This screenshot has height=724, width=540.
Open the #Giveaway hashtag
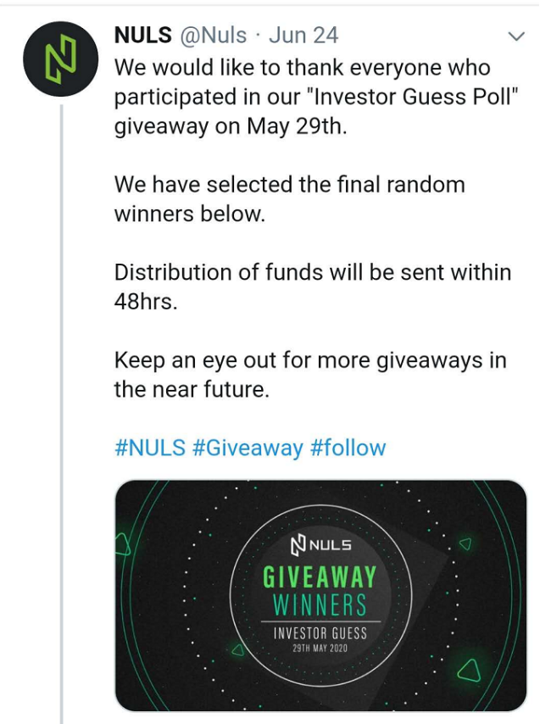pyautogui.click(x=248, y=448)
